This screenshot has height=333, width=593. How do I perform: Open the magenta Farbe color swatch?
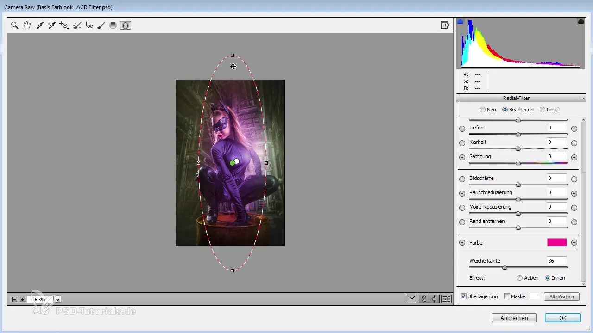[557, 242]
